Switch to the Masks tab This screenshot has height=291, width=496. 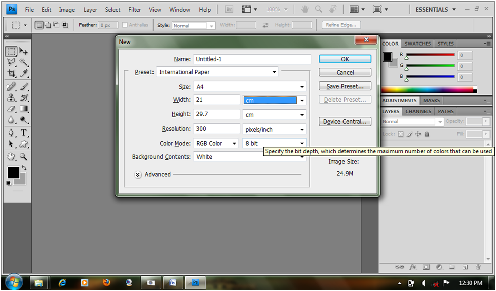[x=432, y=101]
